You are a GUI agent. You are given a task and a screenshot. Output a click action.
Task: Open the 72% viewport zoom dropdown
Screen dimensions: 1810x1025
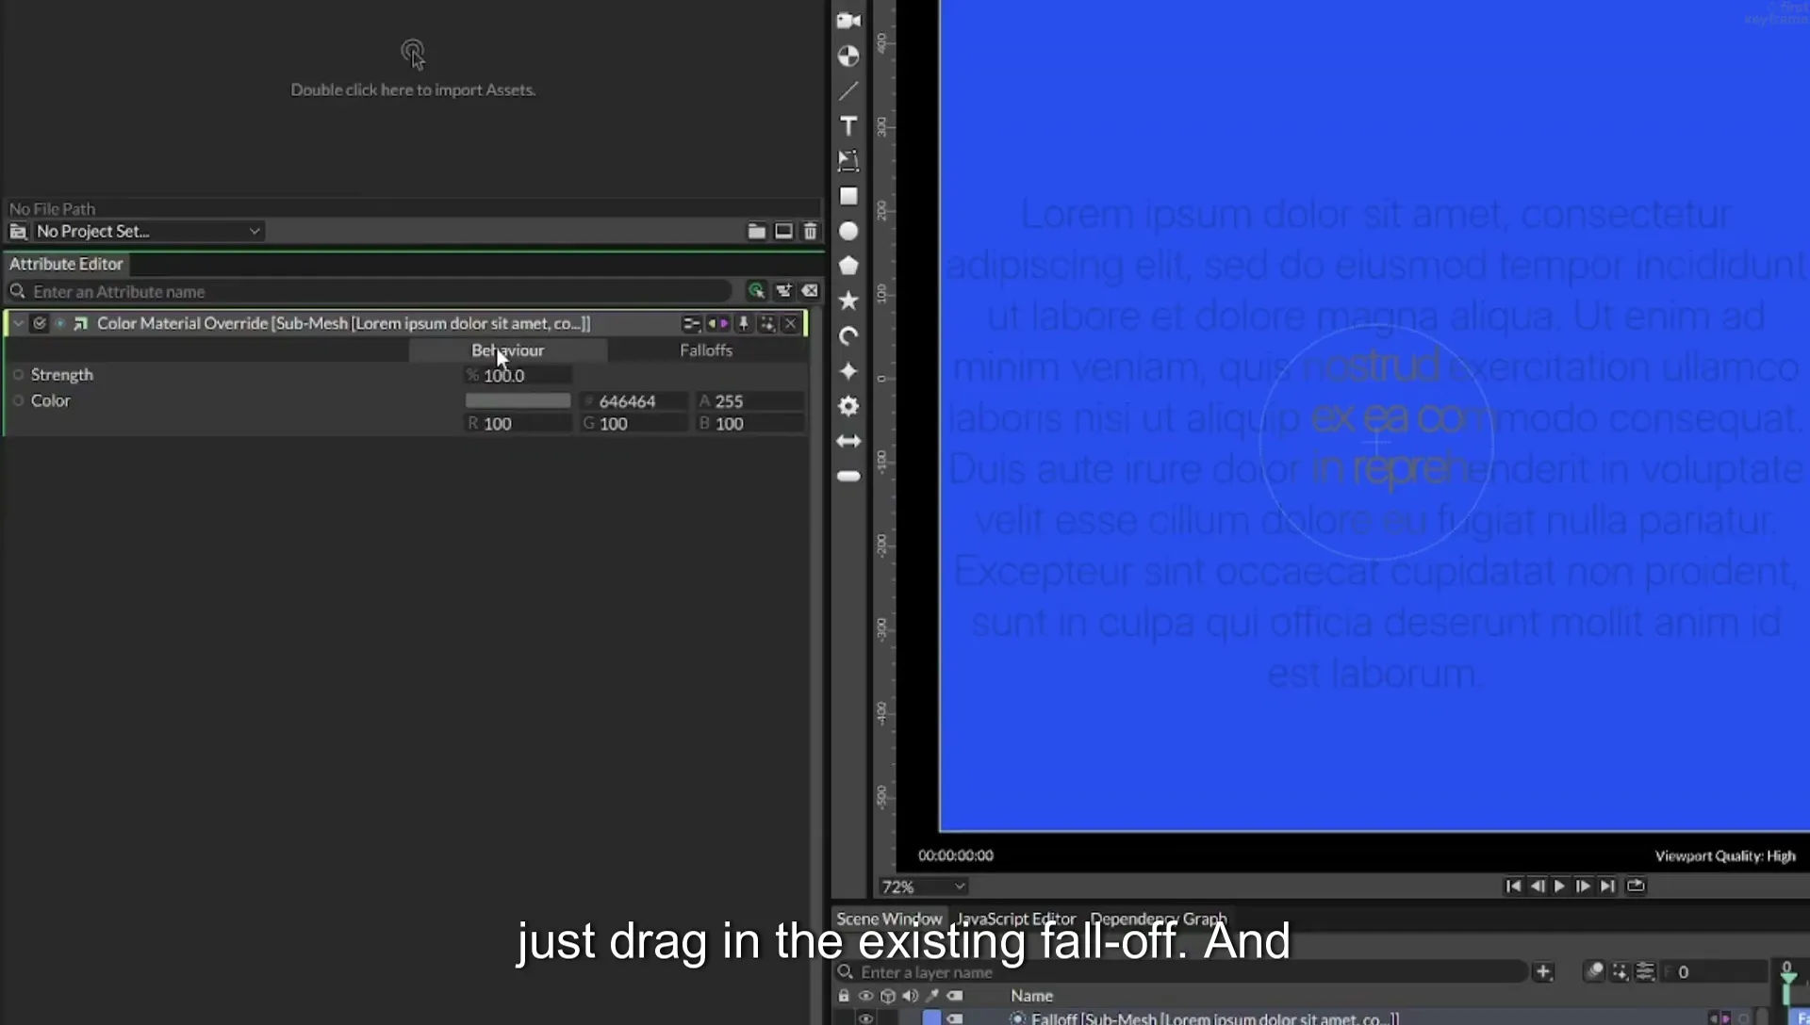point(924,887)
